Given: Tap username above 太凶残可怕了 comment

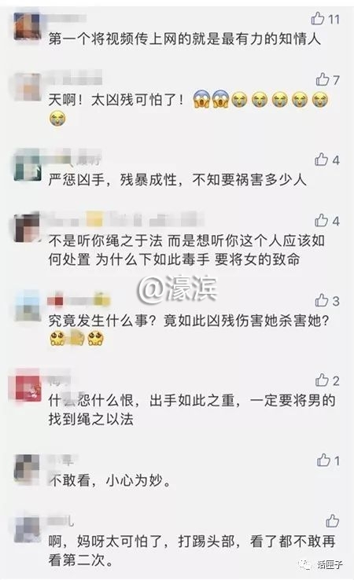Looking at the screenshot, I should click(x=76, y=79).
